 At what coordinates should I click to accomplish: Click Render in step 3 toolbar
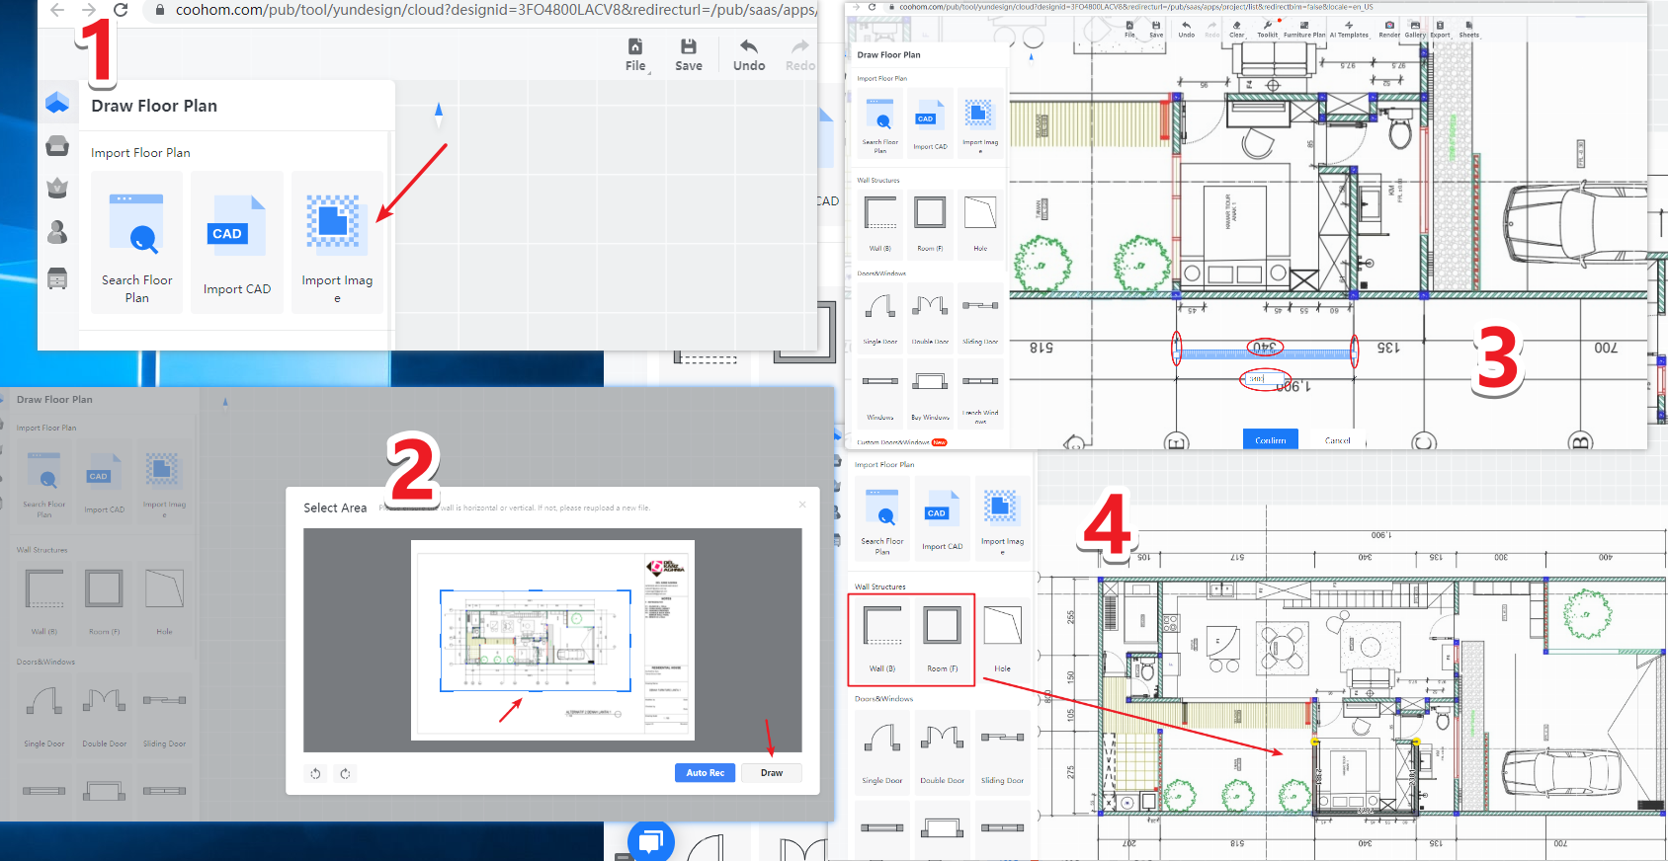pyautogui.click(x=1389, y=30)
